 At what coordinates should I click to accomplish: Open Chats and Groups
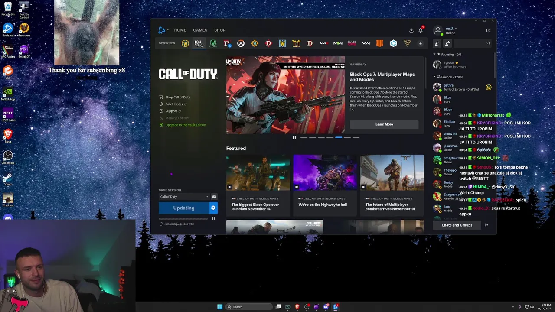(x=457, y=225)
